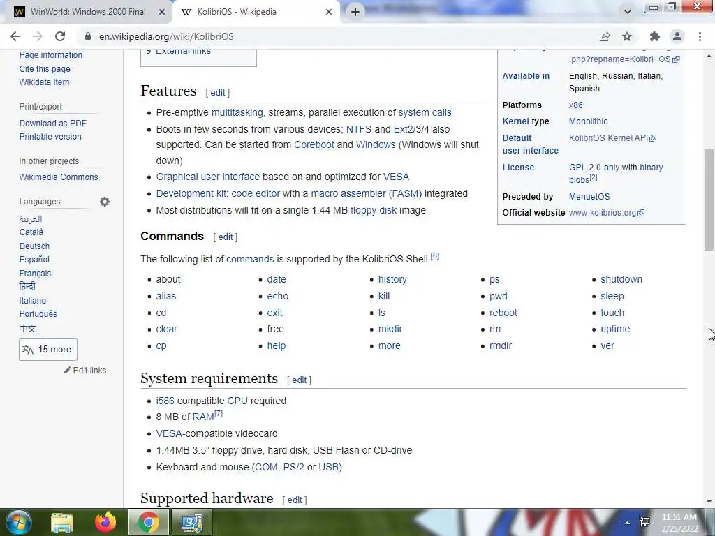
Task: Edit the Commands section
Action: pos(226,237)
